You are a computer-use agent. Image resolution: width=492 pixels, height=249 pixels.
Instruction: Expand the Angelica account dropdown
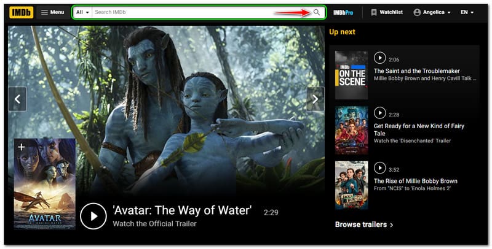(x=432, y=12)
